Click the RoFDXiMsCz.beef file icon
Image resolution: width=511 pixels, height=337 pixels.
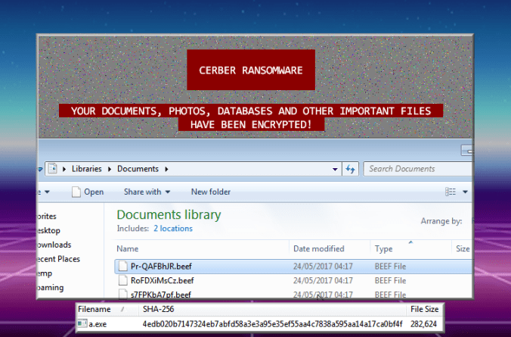tap(124, 280)
